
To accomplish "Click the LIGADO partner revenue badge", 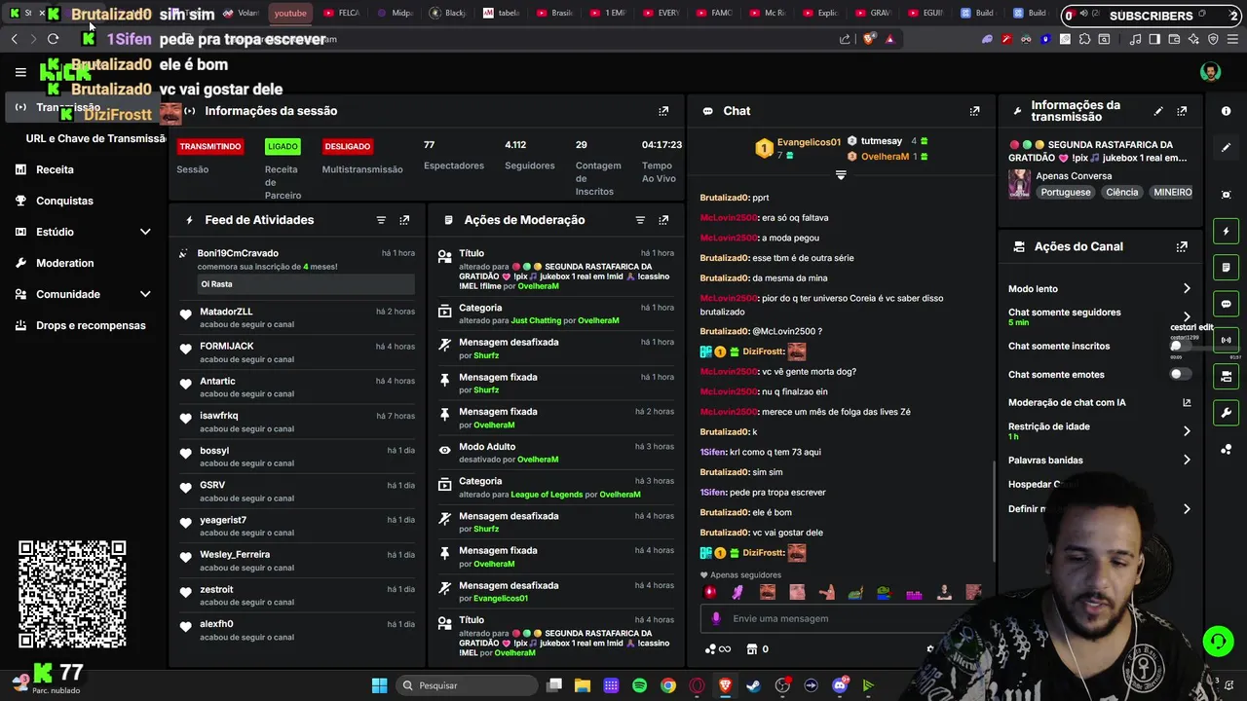I will [x=283, y=146].
